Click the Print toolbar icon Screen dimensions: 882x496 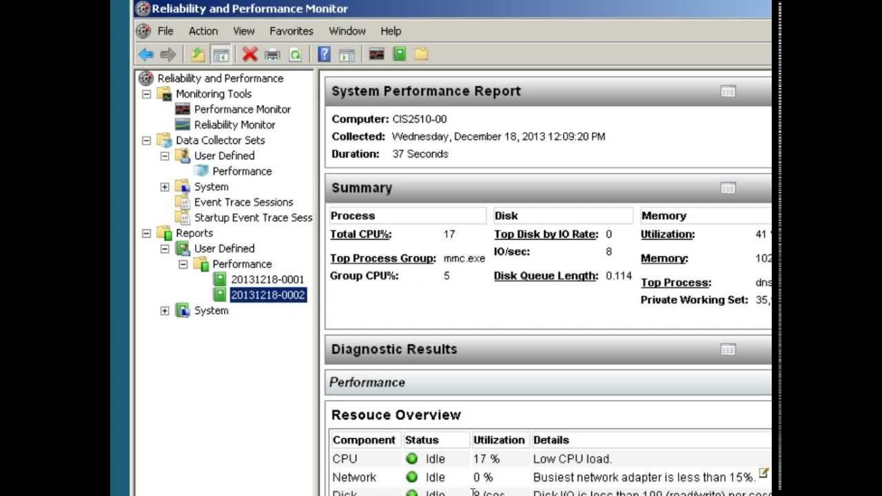tap(273, 54)
